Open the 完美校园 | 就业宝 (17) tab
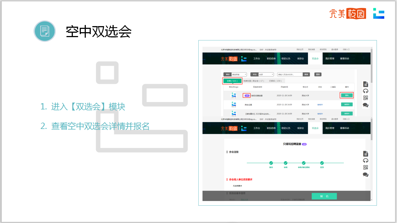Viewport: 397px width, 223px height. 254,81
